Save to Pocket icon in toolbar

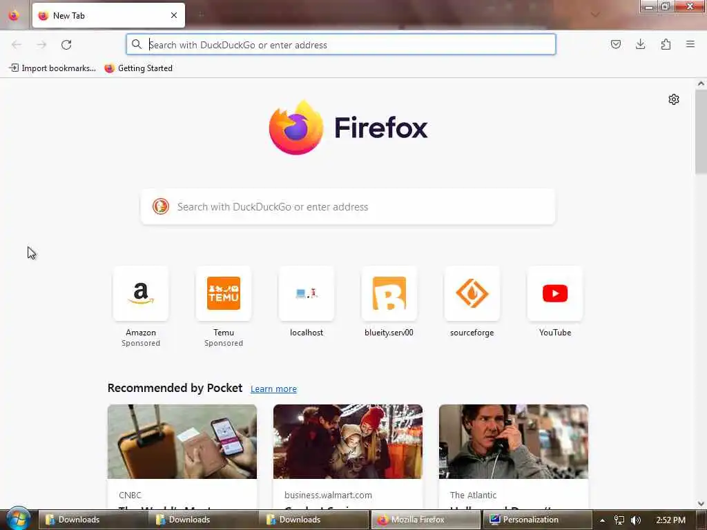coord(615,44)
